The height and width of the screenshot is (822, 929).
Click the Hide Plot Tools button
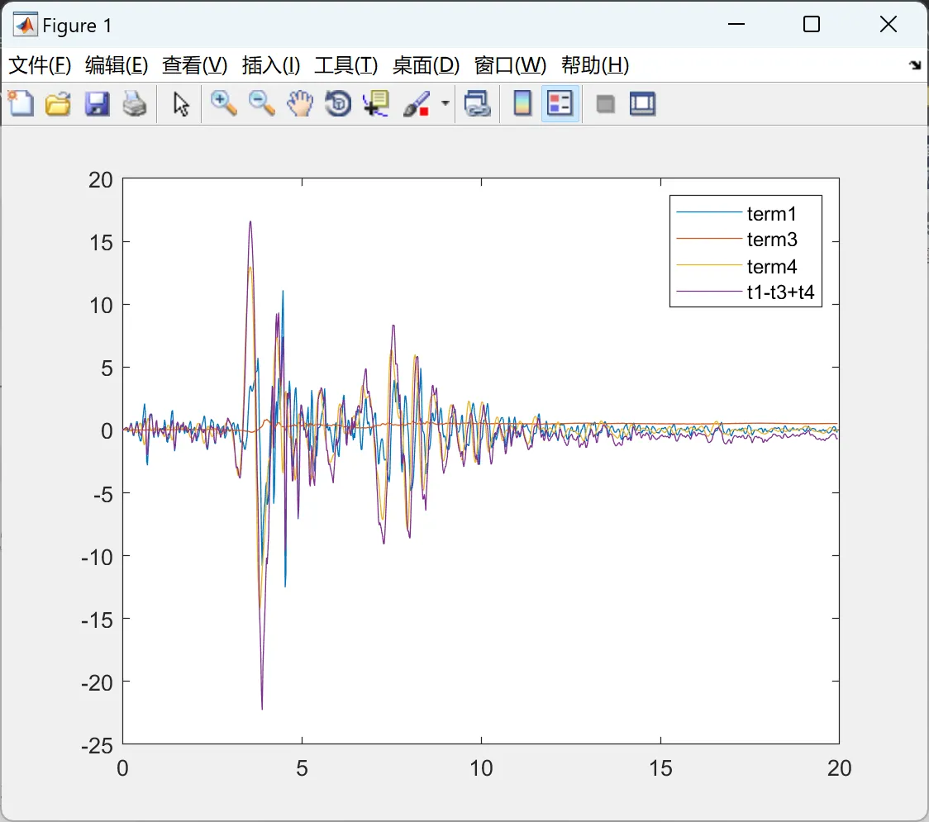[606, 104]
